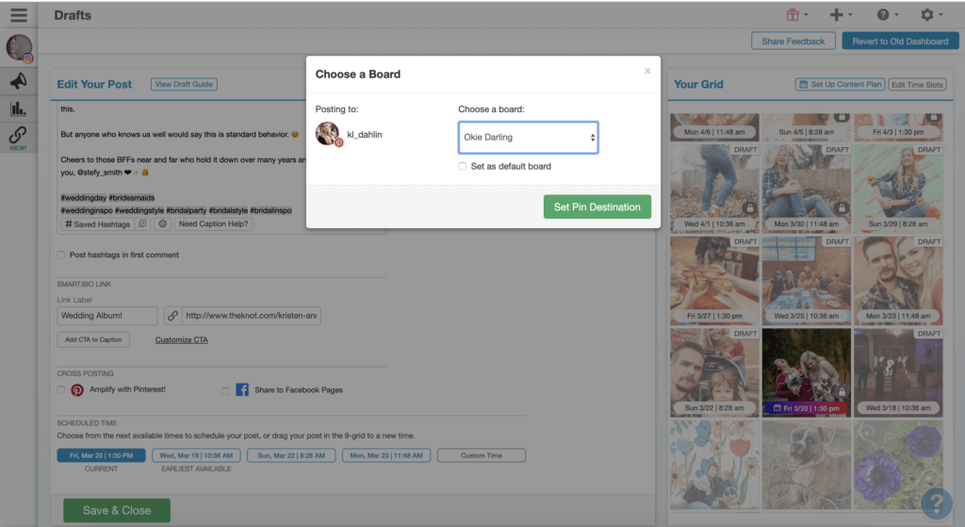Image resolution: width=965 pixels, height=527 pixels.
Task: Click the Customize CTA link
Action: (x=181, y=340)
